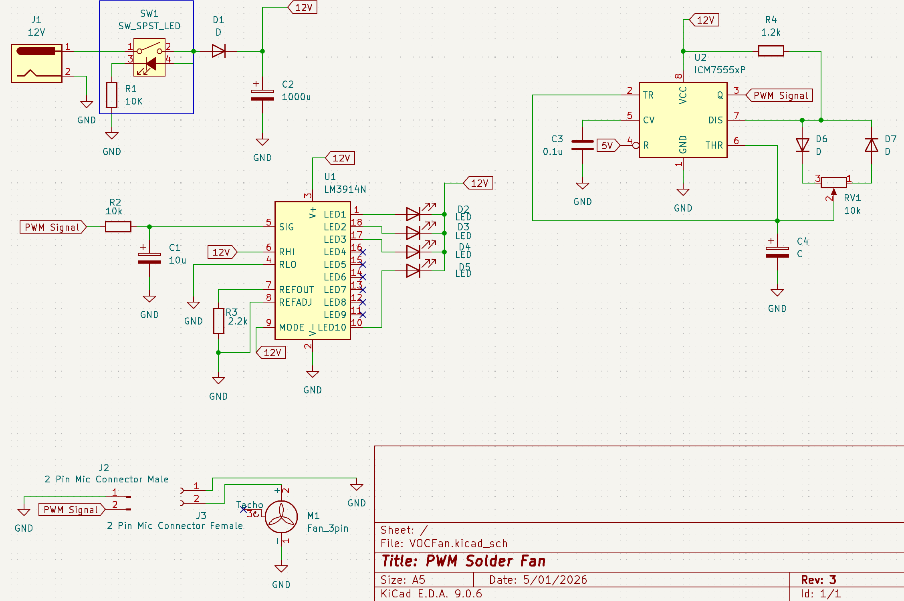Click the junction dot after SW1 pin 2
Screen dimensions: 904x601
pos(194,51)
